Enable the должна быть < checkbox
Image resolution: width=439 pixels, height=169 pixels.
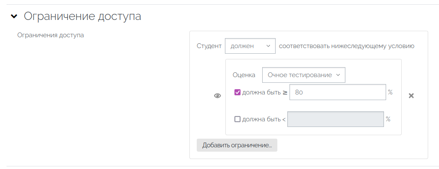click(237, 119)
